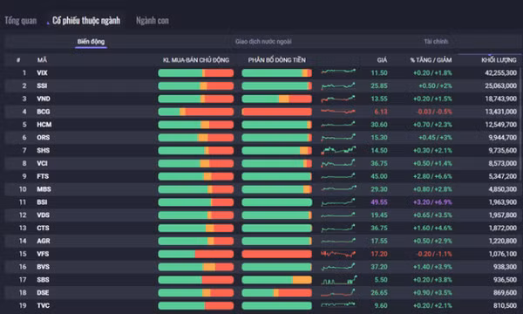The height and width of the screenshot is (314, 523).
Task: Open the SSI stock ticker
Action: [42, 85]
